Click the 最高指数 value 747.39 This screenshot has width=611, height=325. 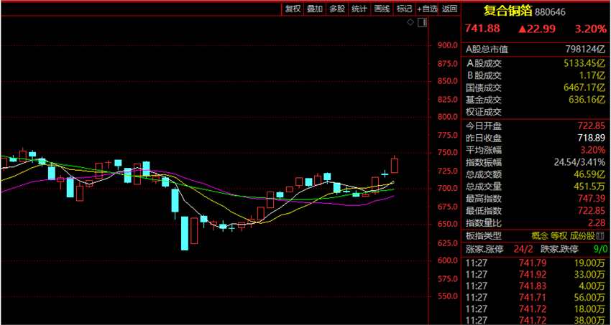592,199
